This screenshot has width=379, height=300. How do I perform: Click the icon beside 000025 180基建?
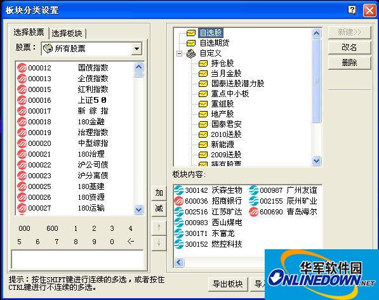coord(22,186)
